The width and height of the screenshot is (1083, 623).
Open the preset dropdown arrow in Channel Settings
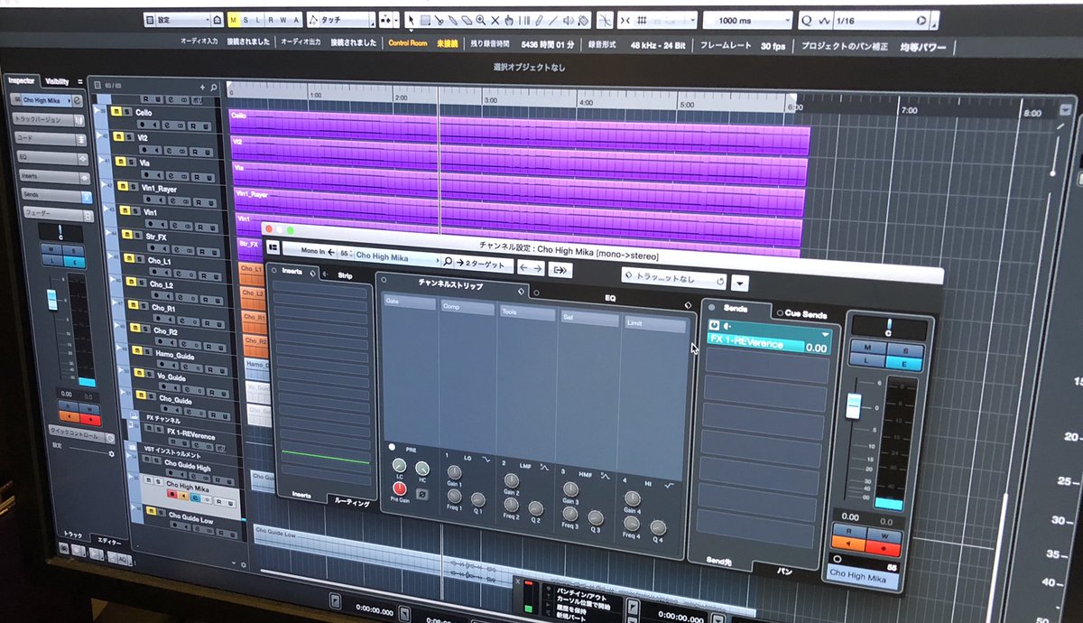coord(740,283)
